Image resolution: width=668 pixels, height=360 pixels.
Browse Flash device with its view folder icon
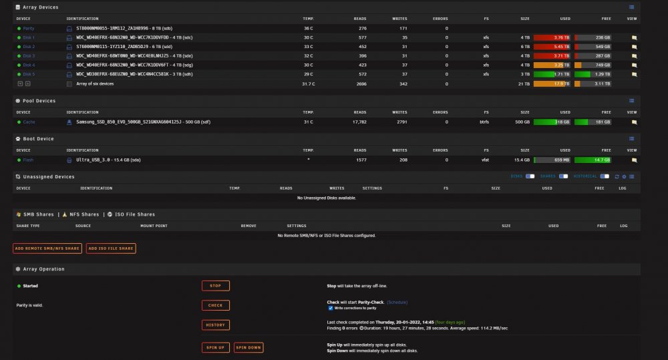pos(634,160)
